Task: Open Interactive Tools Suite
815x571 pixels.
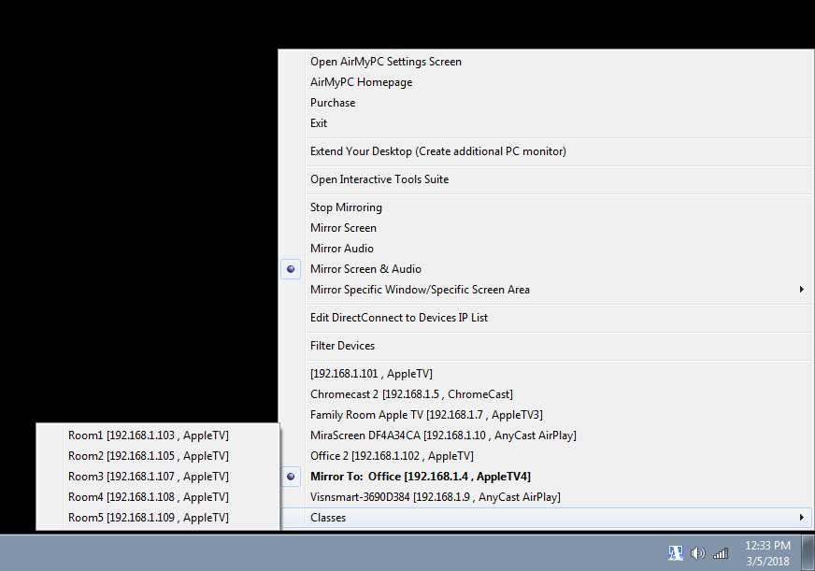Action: point(379,179)
